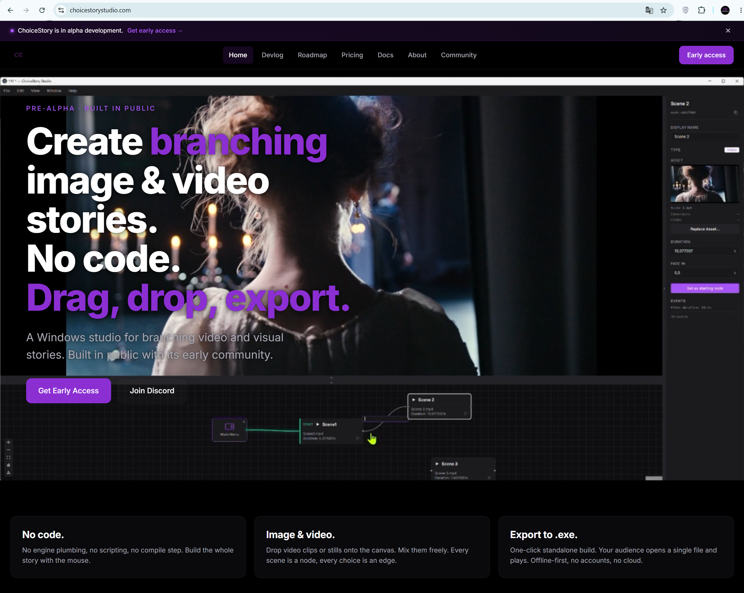744x593 pixels.
Task: Click the Early access header button
Action: [x=706, y=55]
